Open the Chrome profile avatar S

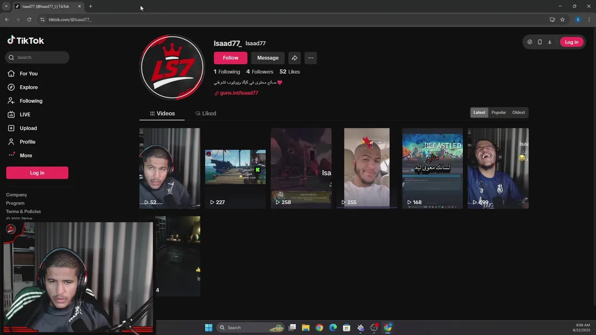[x=578, y=20]
